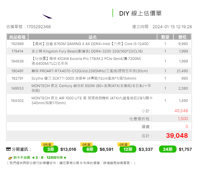Click the MONTECH AIR 1000 LITE product name
The image size is (198, 171).
click(x=92, y=101)
